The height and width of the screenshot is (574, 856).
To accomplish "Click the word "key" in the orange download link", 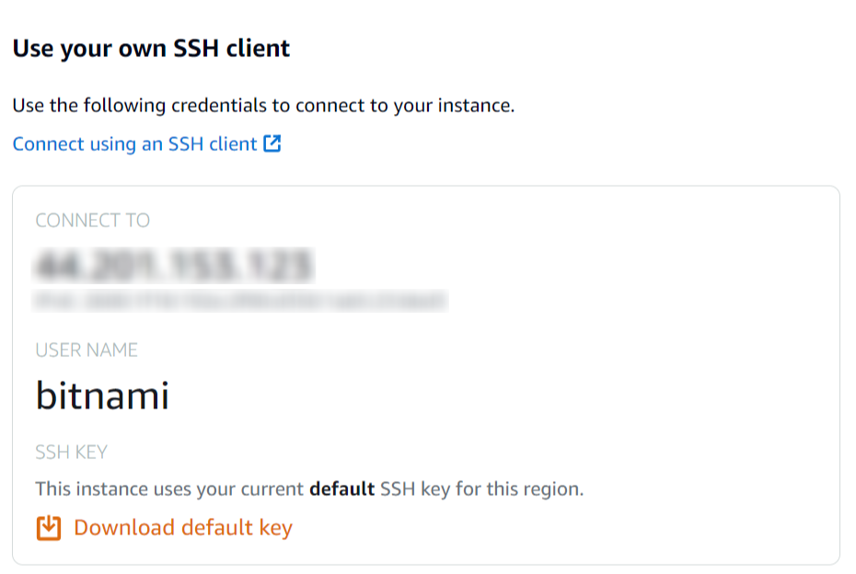I will pyautogui.click(x=275, y=528).
